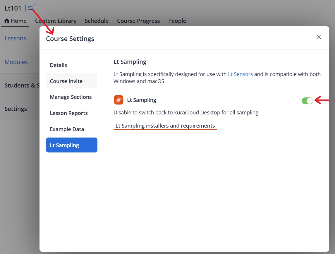Follow the Lt Sensors hyperlink
The height and width of the screenshot is (254, 335).
click(x=240, y=74)
